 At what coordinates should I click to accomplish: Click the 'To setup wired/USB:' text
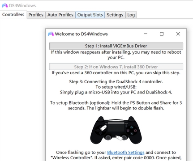[x=116, y=87]
